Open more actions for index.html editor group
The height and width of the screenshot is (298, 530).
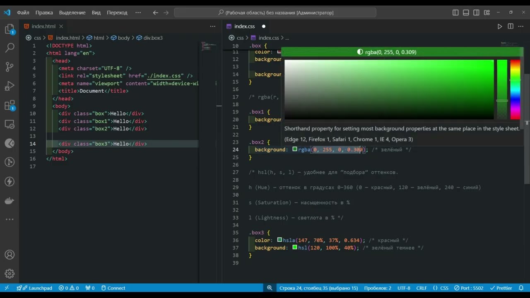coord(212,26)
